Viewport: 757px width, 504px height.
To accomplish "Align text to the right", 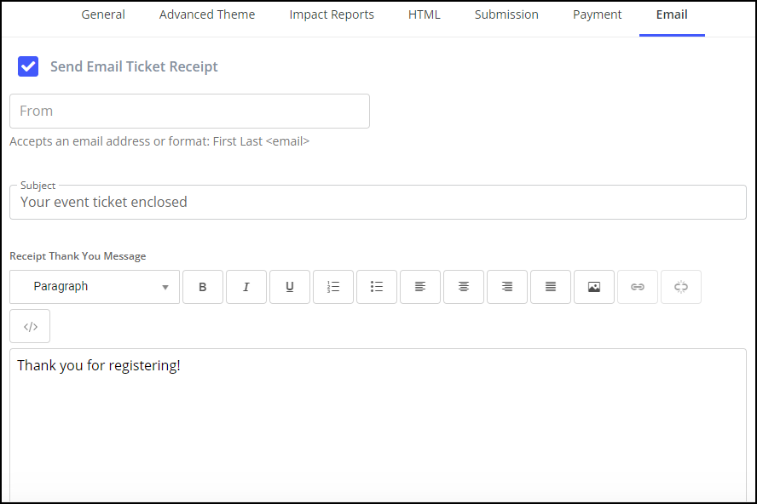I will click(507, 287).
